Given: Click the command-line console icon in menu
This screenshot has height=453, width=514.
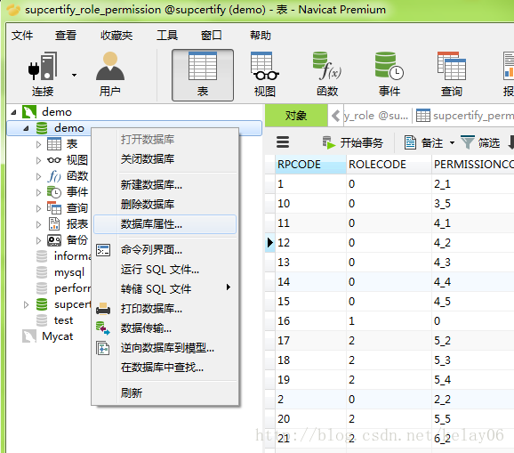Looking at the screenshot, I should (103, 250).
